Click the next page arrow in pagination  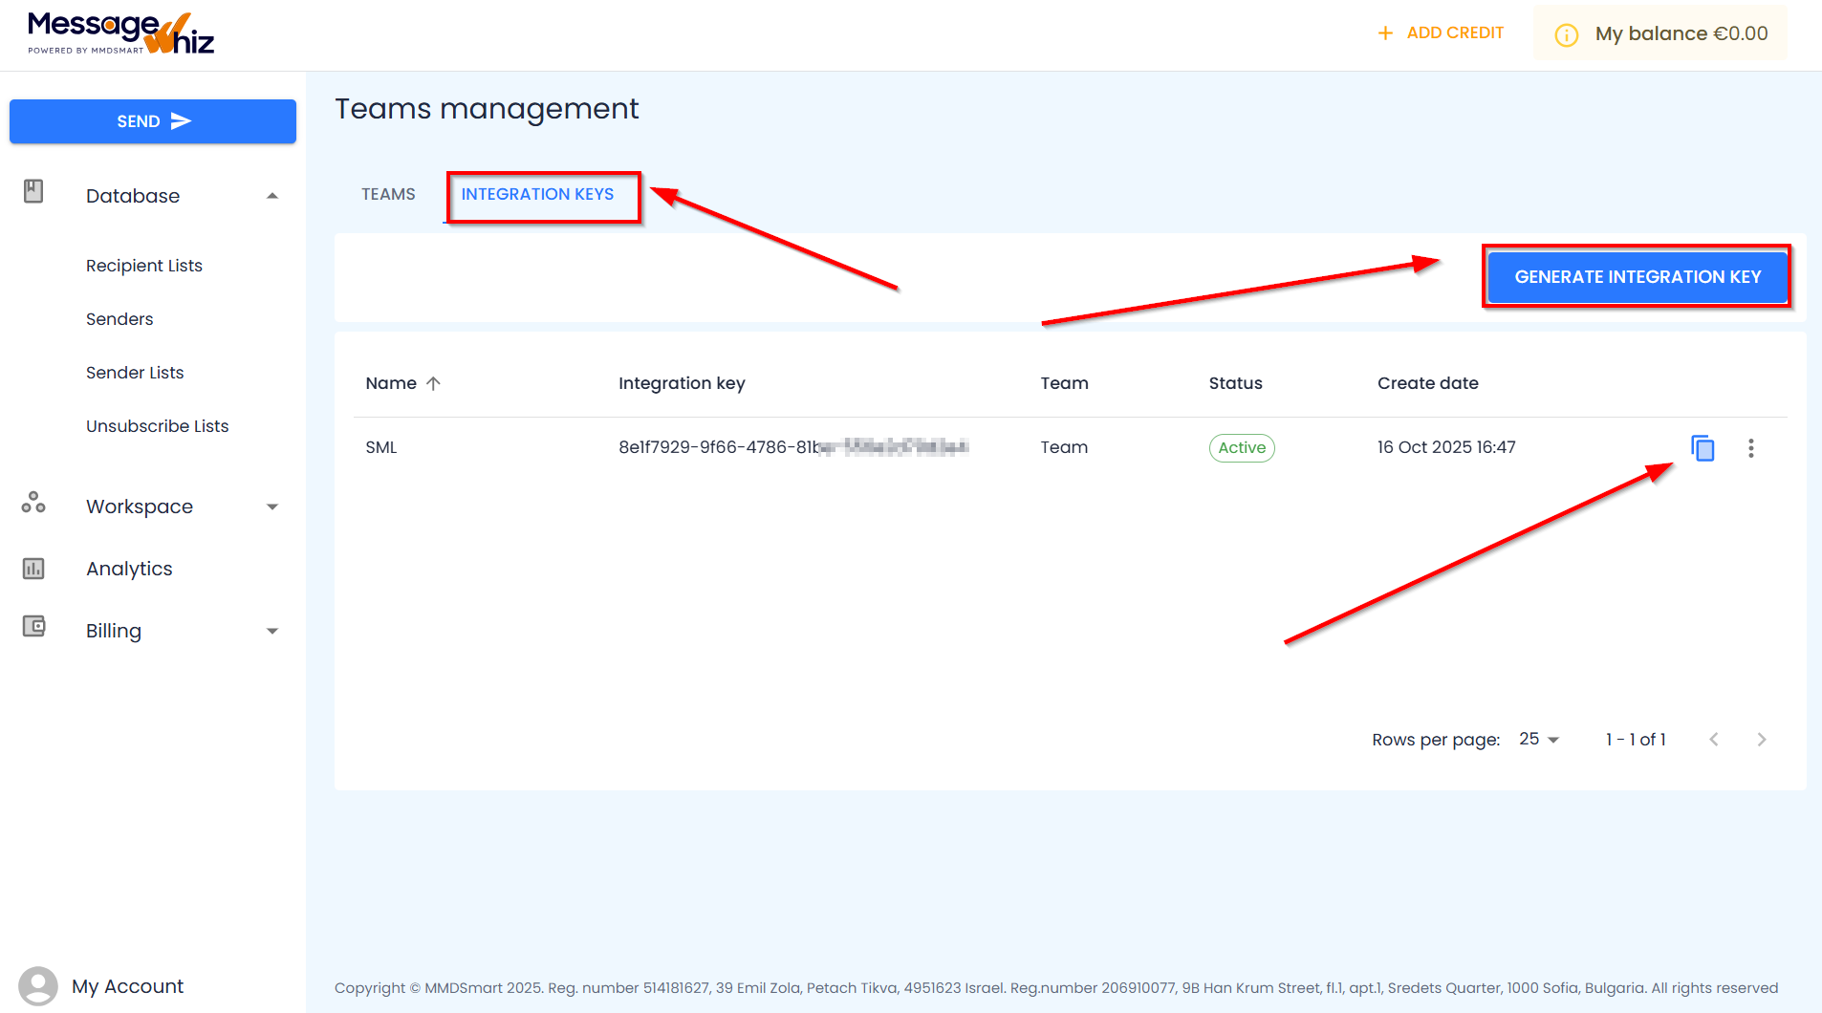click(x=1762, y=739)
